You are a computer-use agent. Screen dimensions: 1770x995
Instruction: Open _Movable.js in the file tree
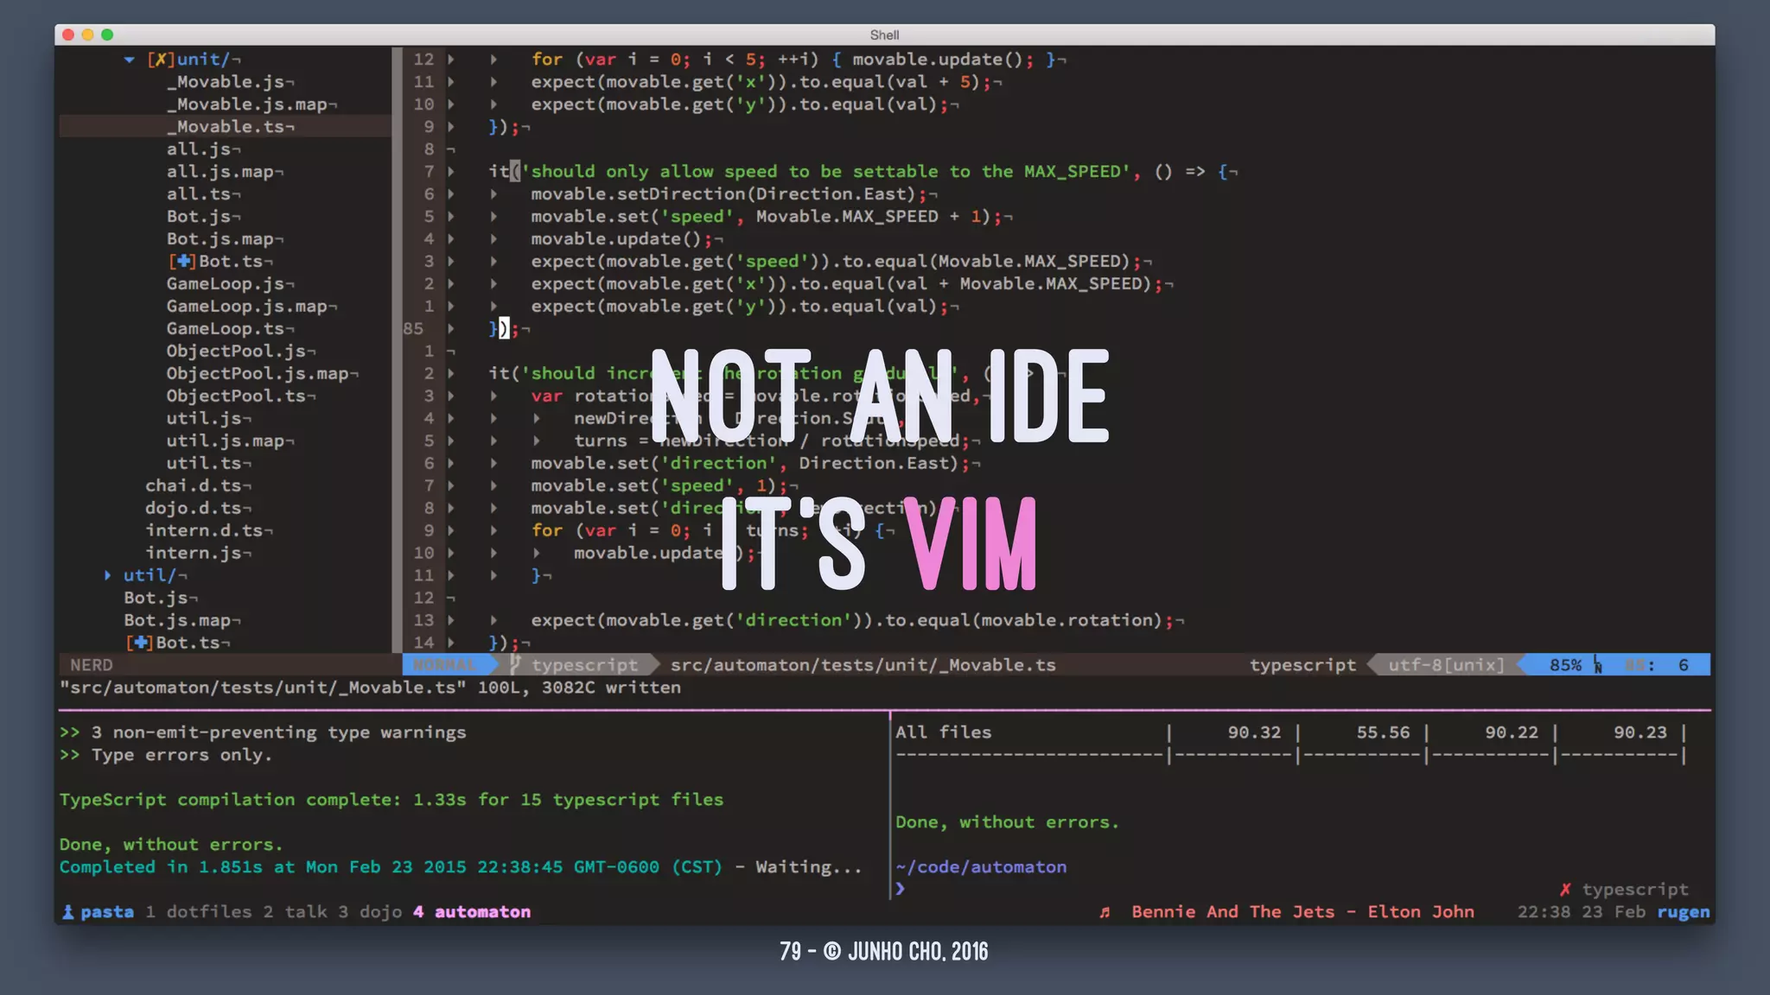point(225,82)
